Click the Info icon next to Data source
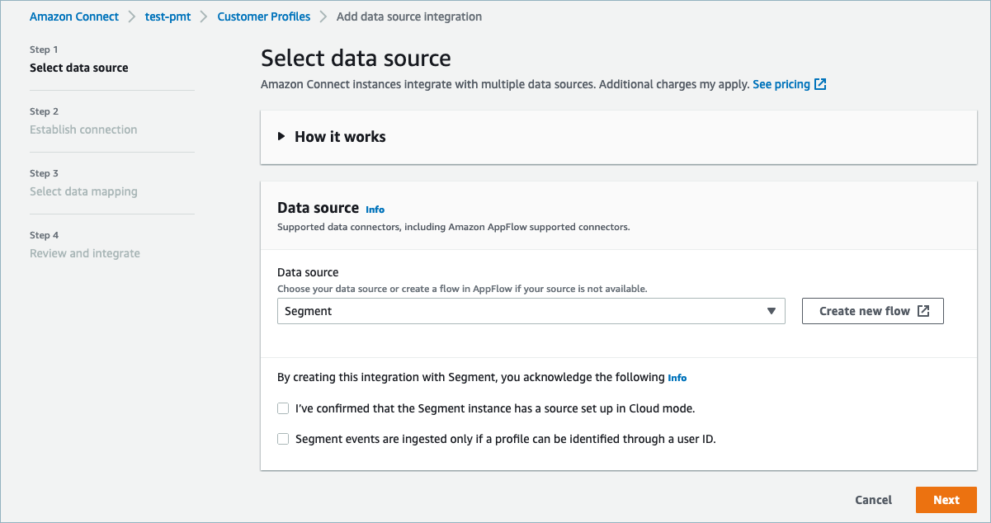The image size is (991, 523). (375, 209)
